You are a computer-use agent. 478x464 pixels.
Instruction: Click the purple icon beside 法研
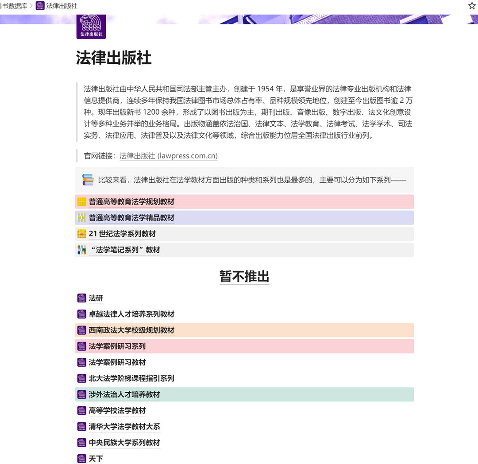(82, 298)
